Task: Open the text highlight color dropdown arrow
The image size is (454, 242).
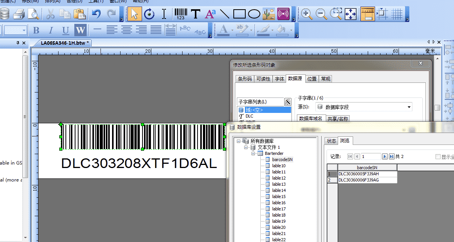Action: tap(251, 30)
